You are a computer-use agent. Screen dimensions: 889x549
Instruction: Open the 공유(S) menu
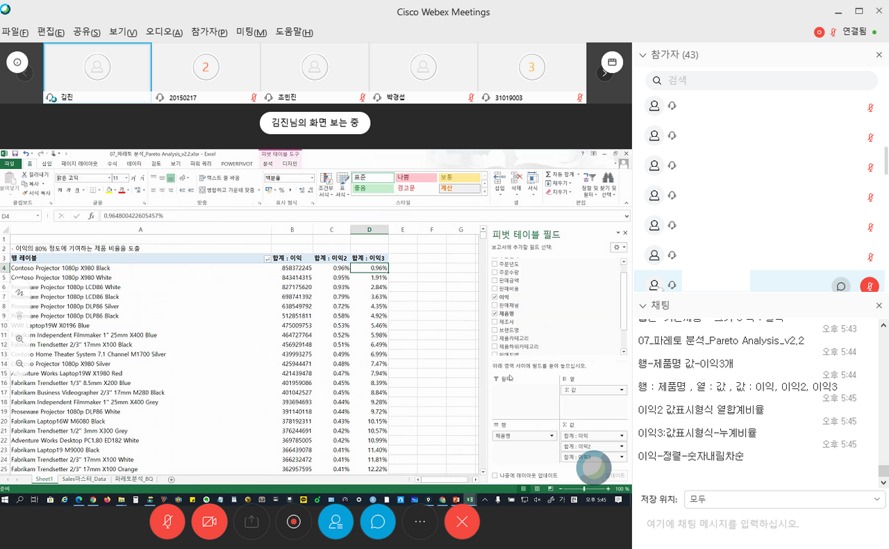[x=87, y=32]
